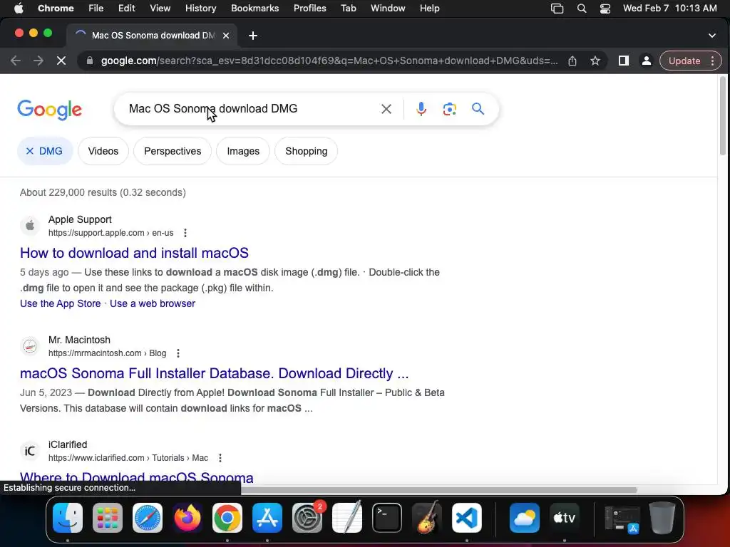
Task: Open TextEdit from the Dock
Action: [x=347, y=518]
